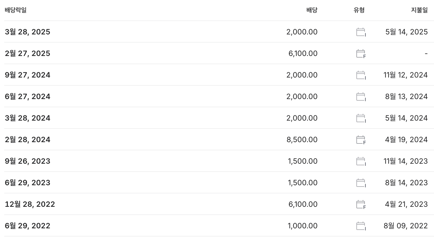The height and width of the screenshot is (237, 434).
Task: Click the type icon for 6월 29, 2022
Action: click(361, 226)
